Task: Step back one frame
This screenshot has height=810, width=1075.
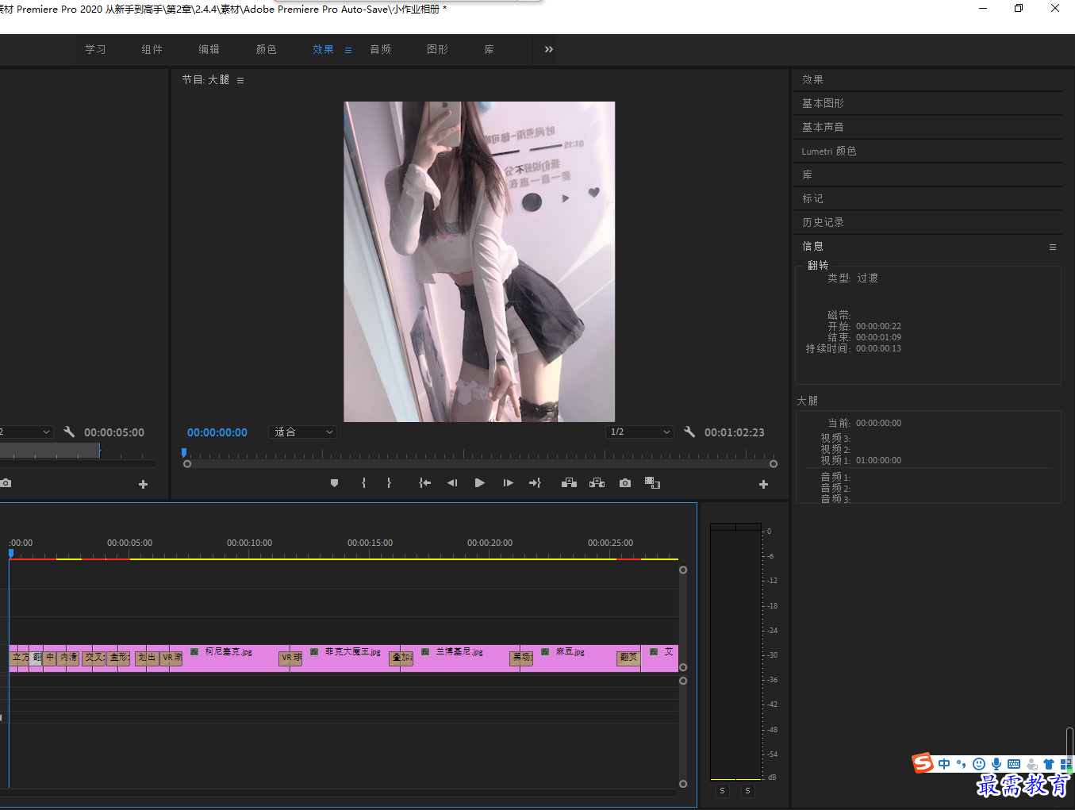Action: click(452, 483)
